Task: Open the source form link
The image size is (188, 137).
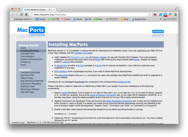Action: [62, 66]
